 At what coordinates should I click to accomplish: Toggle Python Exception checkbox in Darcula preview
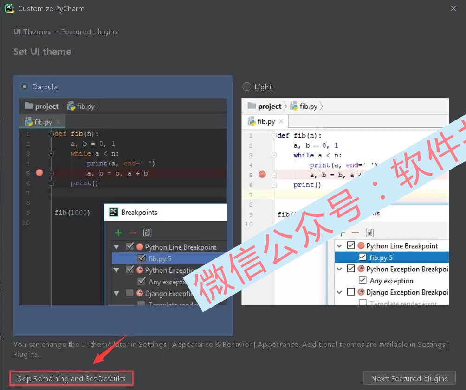(130, 270)
